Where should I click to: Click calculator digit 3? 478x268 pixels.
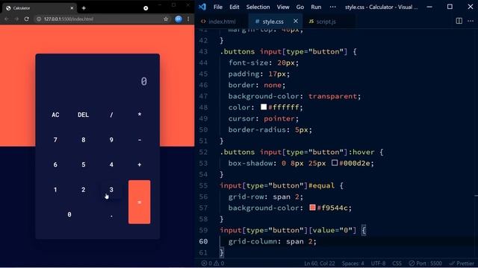(x=111, y=190)
